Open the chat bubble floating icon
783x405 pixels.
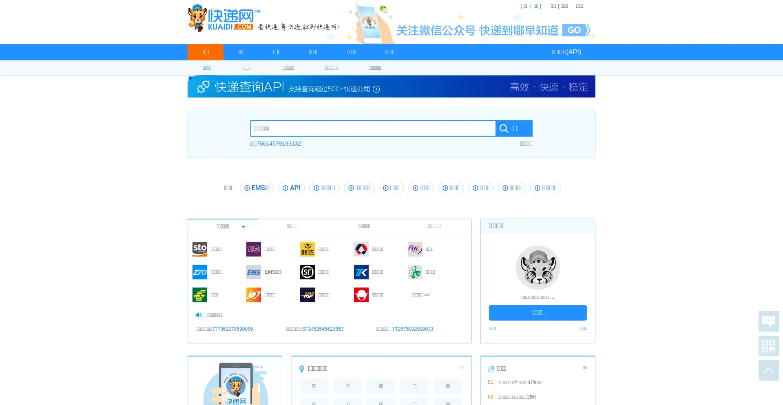(768, 321)
